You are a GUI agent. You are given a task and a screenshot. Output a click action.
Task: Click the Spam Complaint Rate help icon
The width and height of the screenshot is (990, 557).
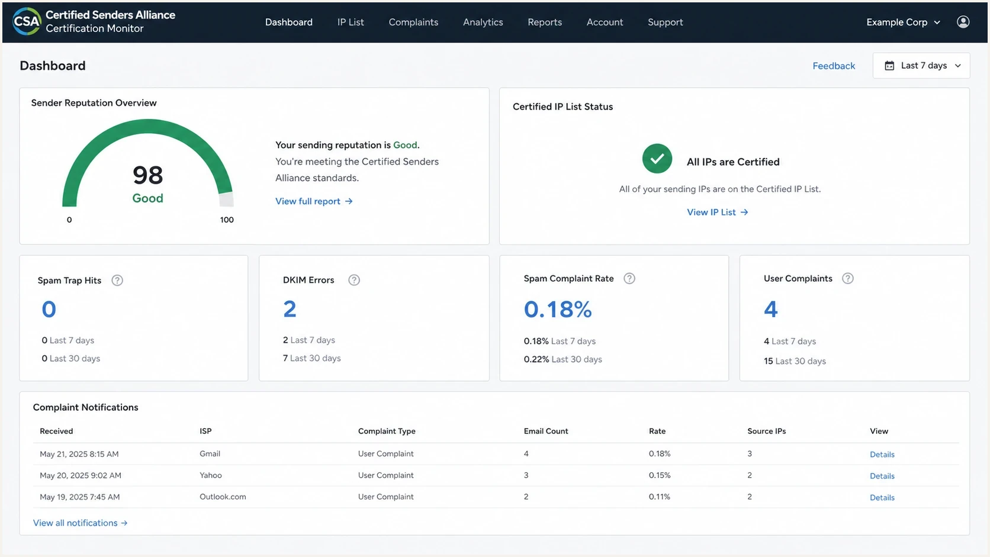[629, 278]
